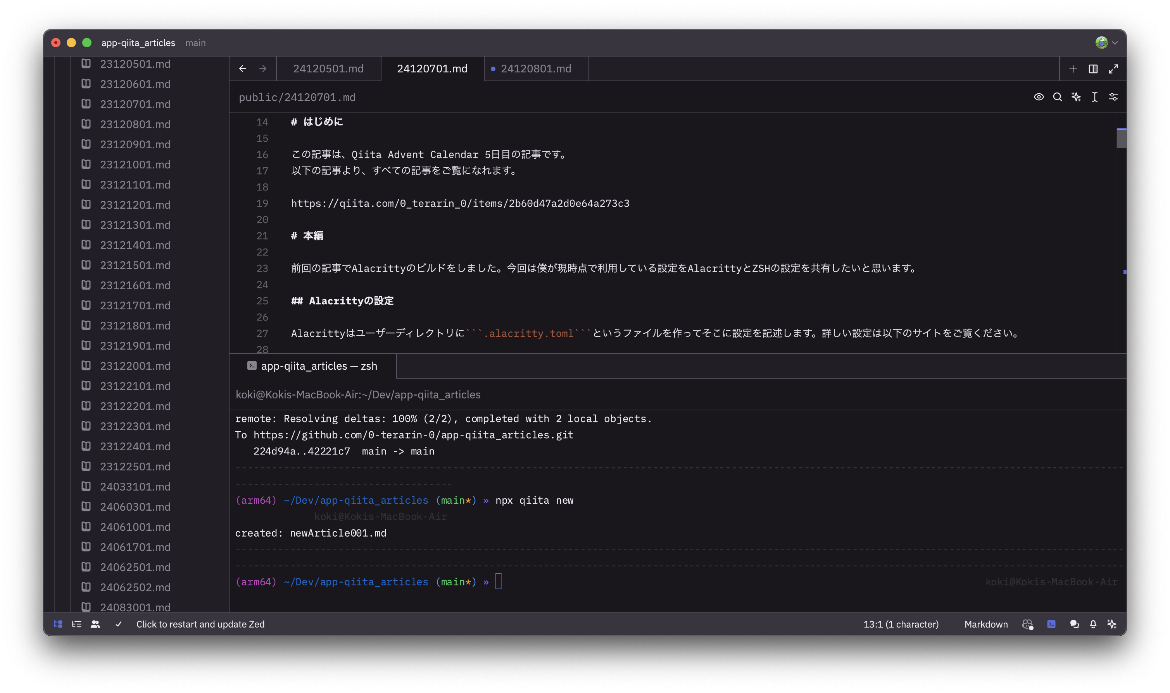This screenshot has height=693, width=1170.
Task: Split the editor pane
Action: [1093, 69]
